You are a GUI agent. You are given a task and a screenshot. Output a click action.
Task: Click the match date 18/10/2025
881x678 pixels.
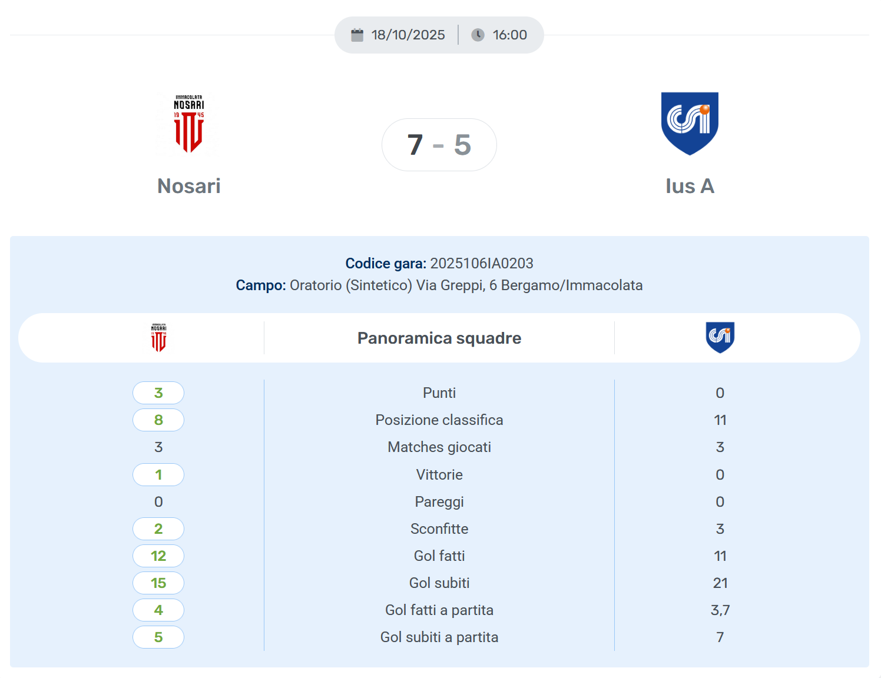408,35
